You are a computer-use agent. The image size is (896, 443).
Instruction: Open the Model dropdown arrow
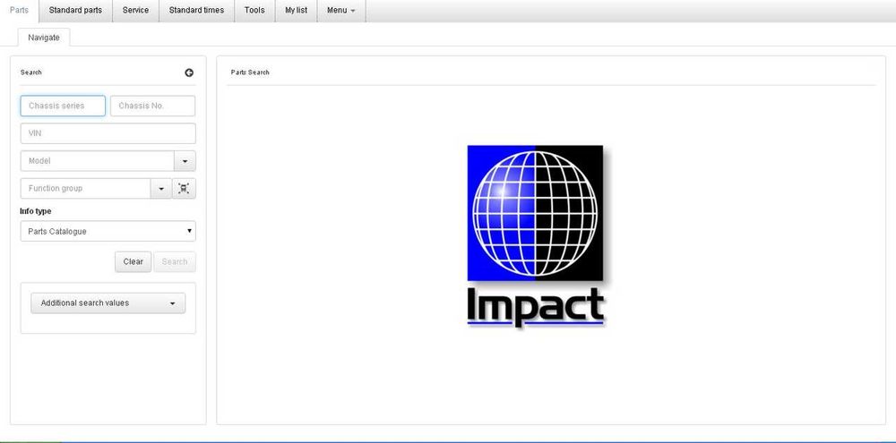(185, 161)
